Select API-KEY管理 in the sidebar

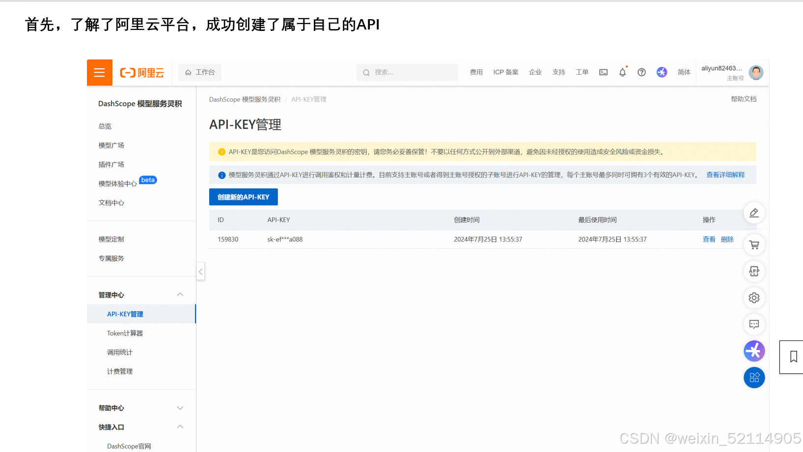(x=141, y=314)
